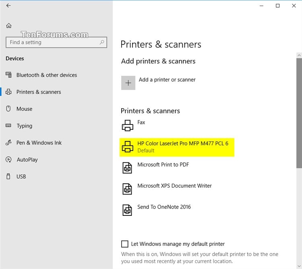Viewport: 302px width, 269px height.
Task: Go to Typing settings
Action: click(24, 126)
